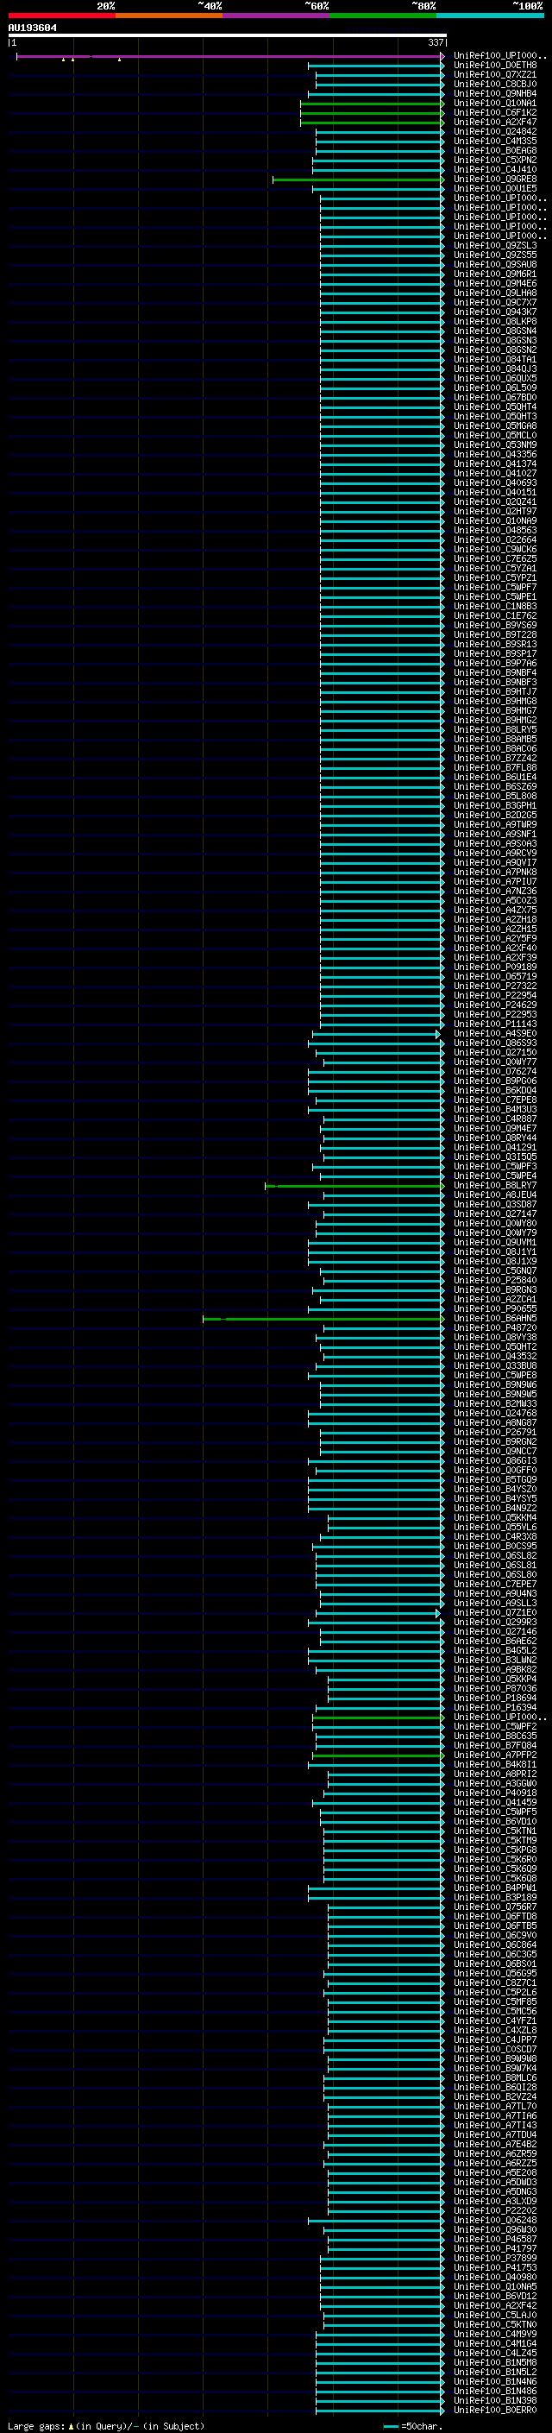
Task: Select hit UniRef100_A4S9E0
Action: click(495, 1033)
